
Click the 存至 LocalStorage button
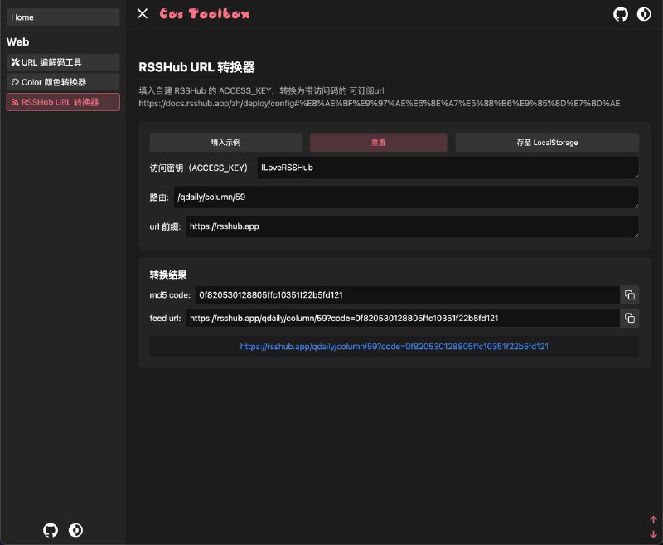click(x=547, y=142)
